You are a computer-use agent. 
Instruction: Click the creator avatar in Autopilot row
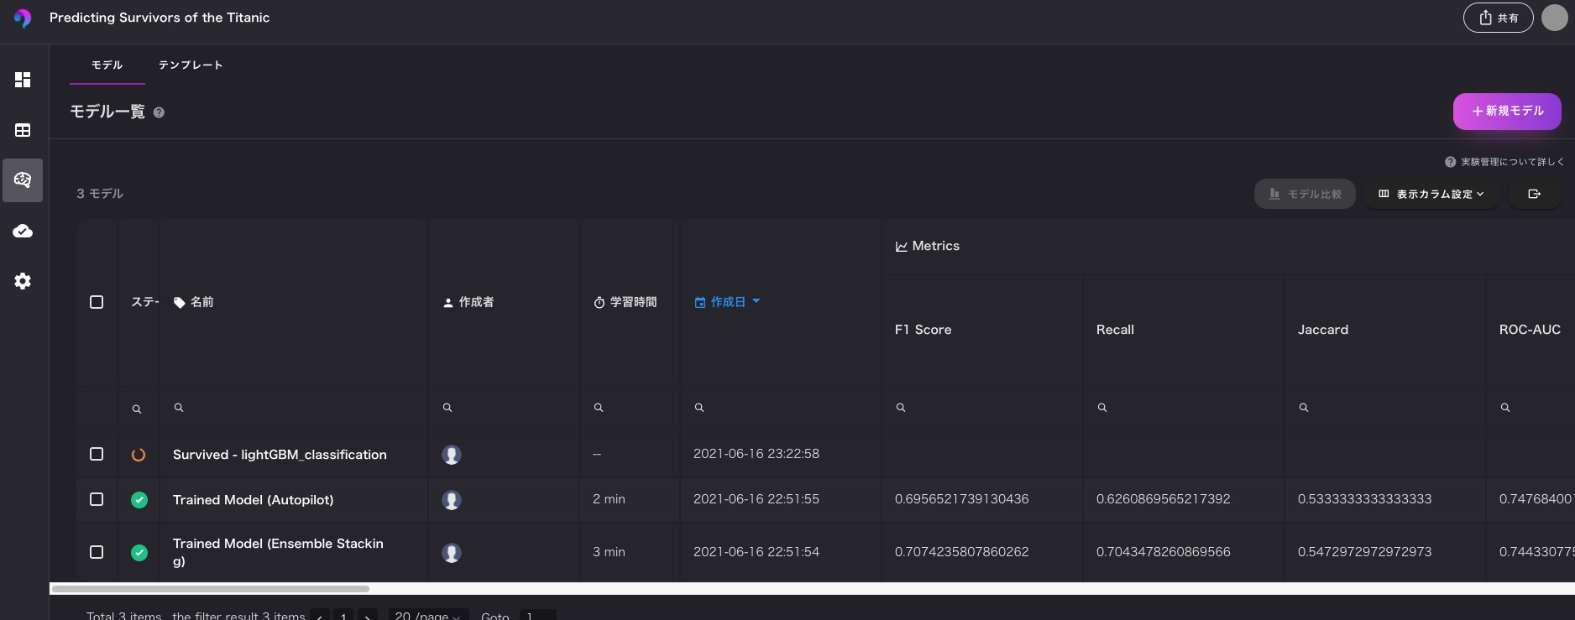click(452, 500)
